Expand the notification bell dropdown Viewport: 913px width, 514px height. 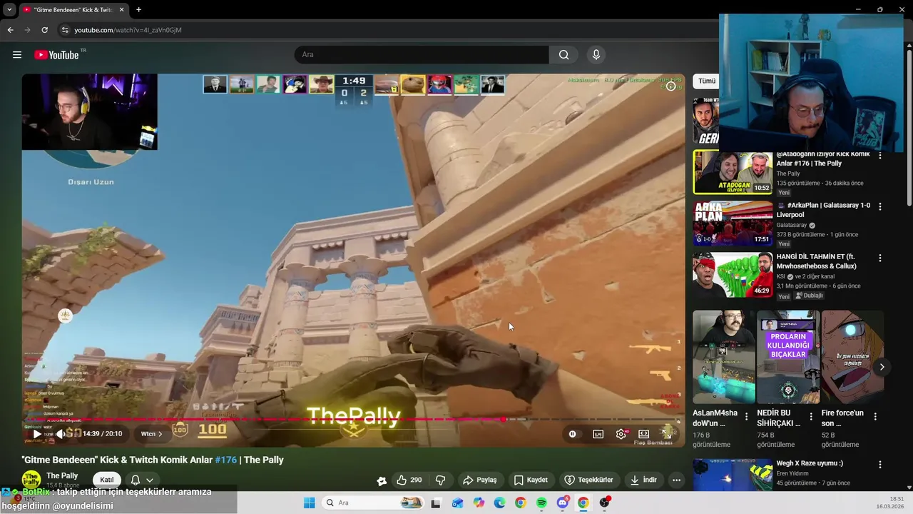coord(142,480)
